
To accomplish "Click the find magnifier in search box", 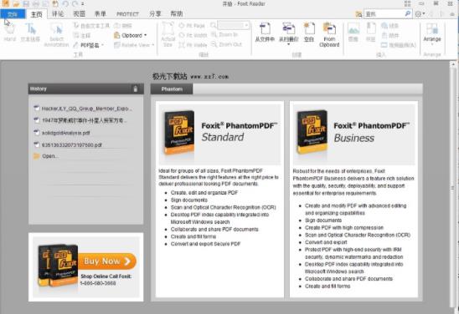I will point(407,13).
